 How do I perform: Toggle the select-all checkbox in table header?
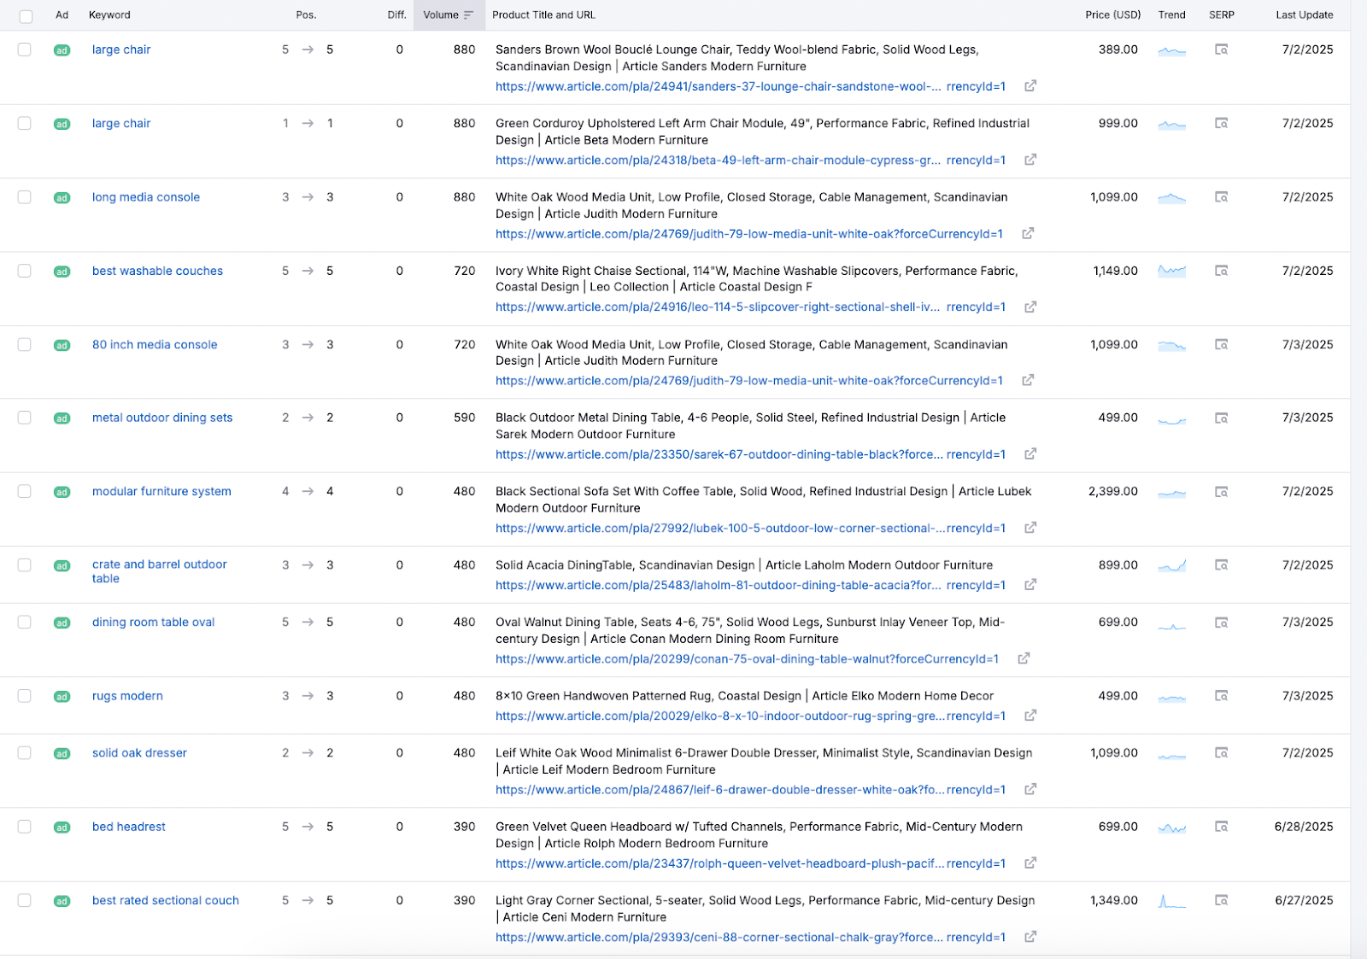26,16
